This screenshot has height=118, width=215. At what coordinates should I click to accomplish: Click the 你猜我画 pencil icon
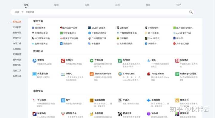pyautogui.click(x=91, y=114)
